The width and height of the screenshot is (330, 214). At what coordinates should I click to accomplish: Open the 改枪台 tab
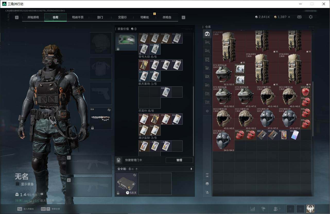[x=167, y=17]
